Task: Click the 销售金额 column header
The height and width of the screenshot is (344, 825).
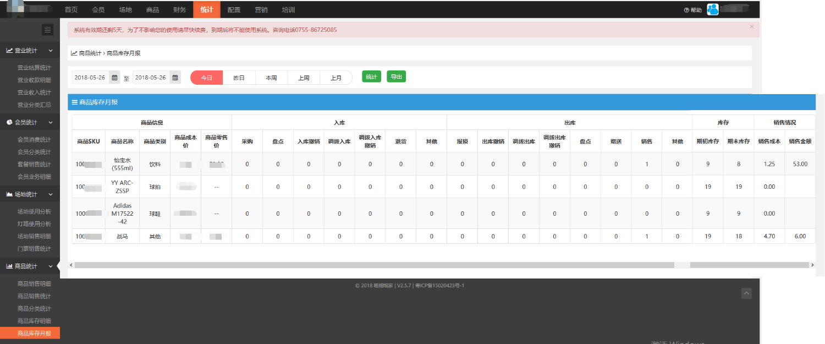Action: pos(800,141)
